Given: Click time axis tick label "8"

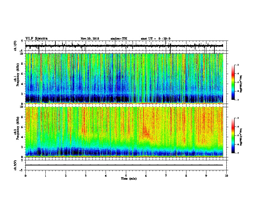Looking at the screenshot, I should click(186, 176).
